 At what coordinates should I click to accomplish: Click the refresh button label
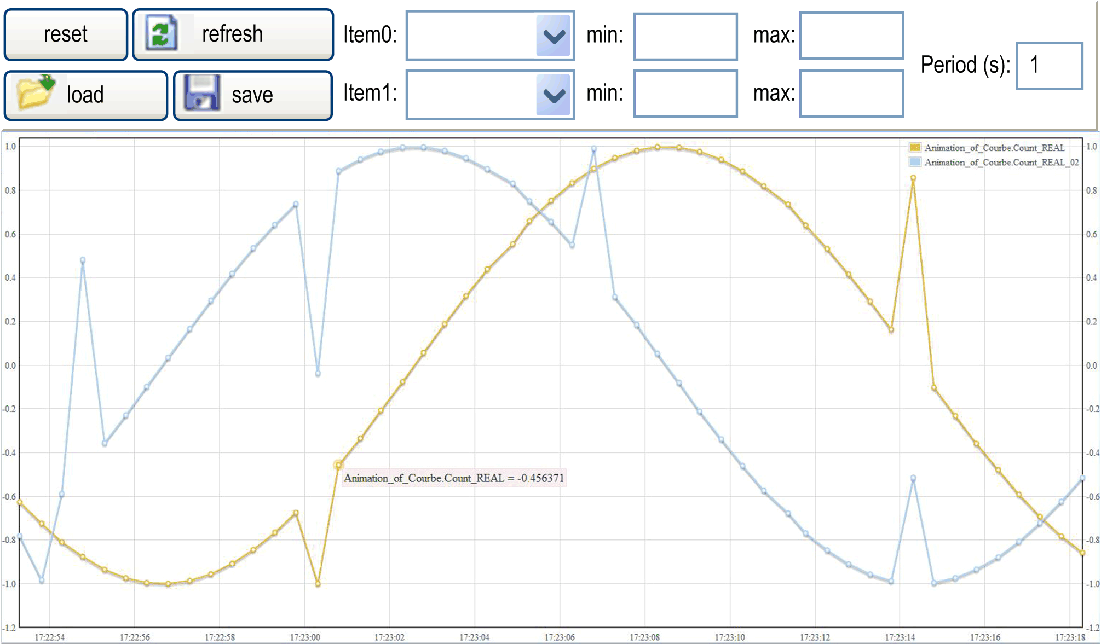pyautogui.click(x=232, y=34)
